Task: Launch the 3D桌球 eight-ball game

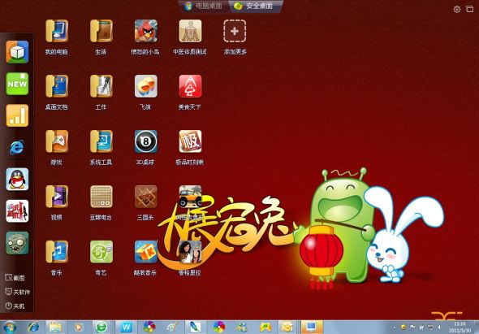Action: click(x=145, y=141)
